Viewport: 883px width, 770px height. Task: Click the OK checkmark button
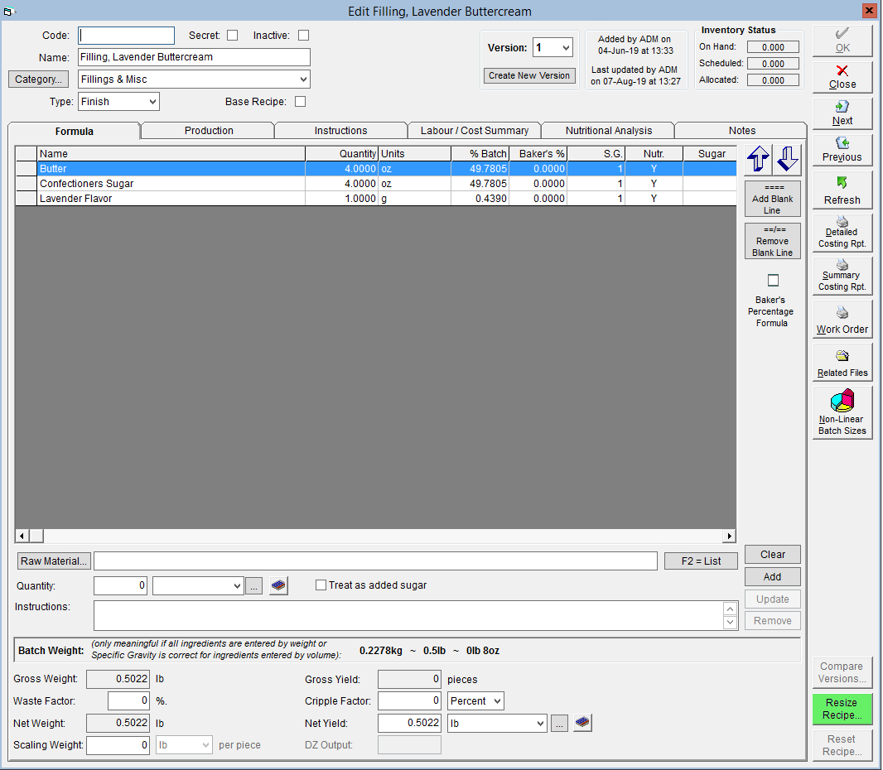tap(842, 41)
